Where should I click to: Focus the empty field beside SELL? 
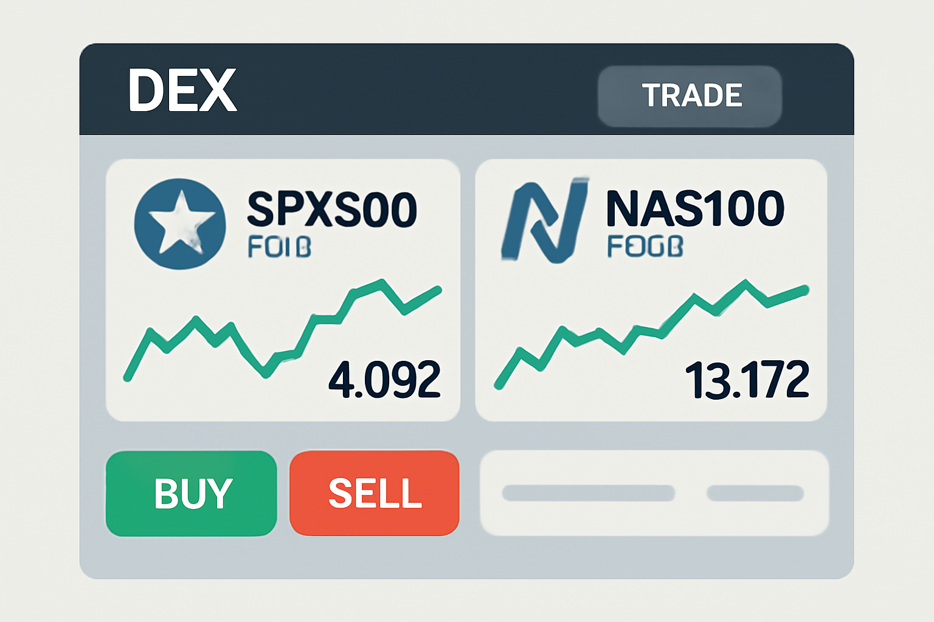point(654,516)
